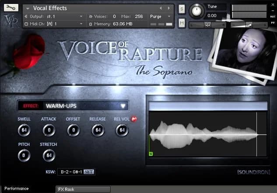Adjust the pan slider
Viewport: 277px width, 193px height.
pos(208,25)
